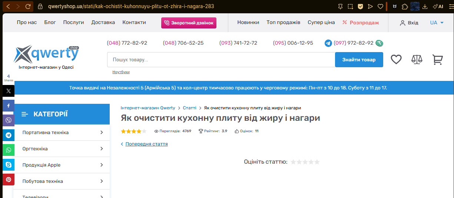Call phone number (048) 772-82-92
The height and width of the screenshot is (198, 454).
tap(127, 43)
